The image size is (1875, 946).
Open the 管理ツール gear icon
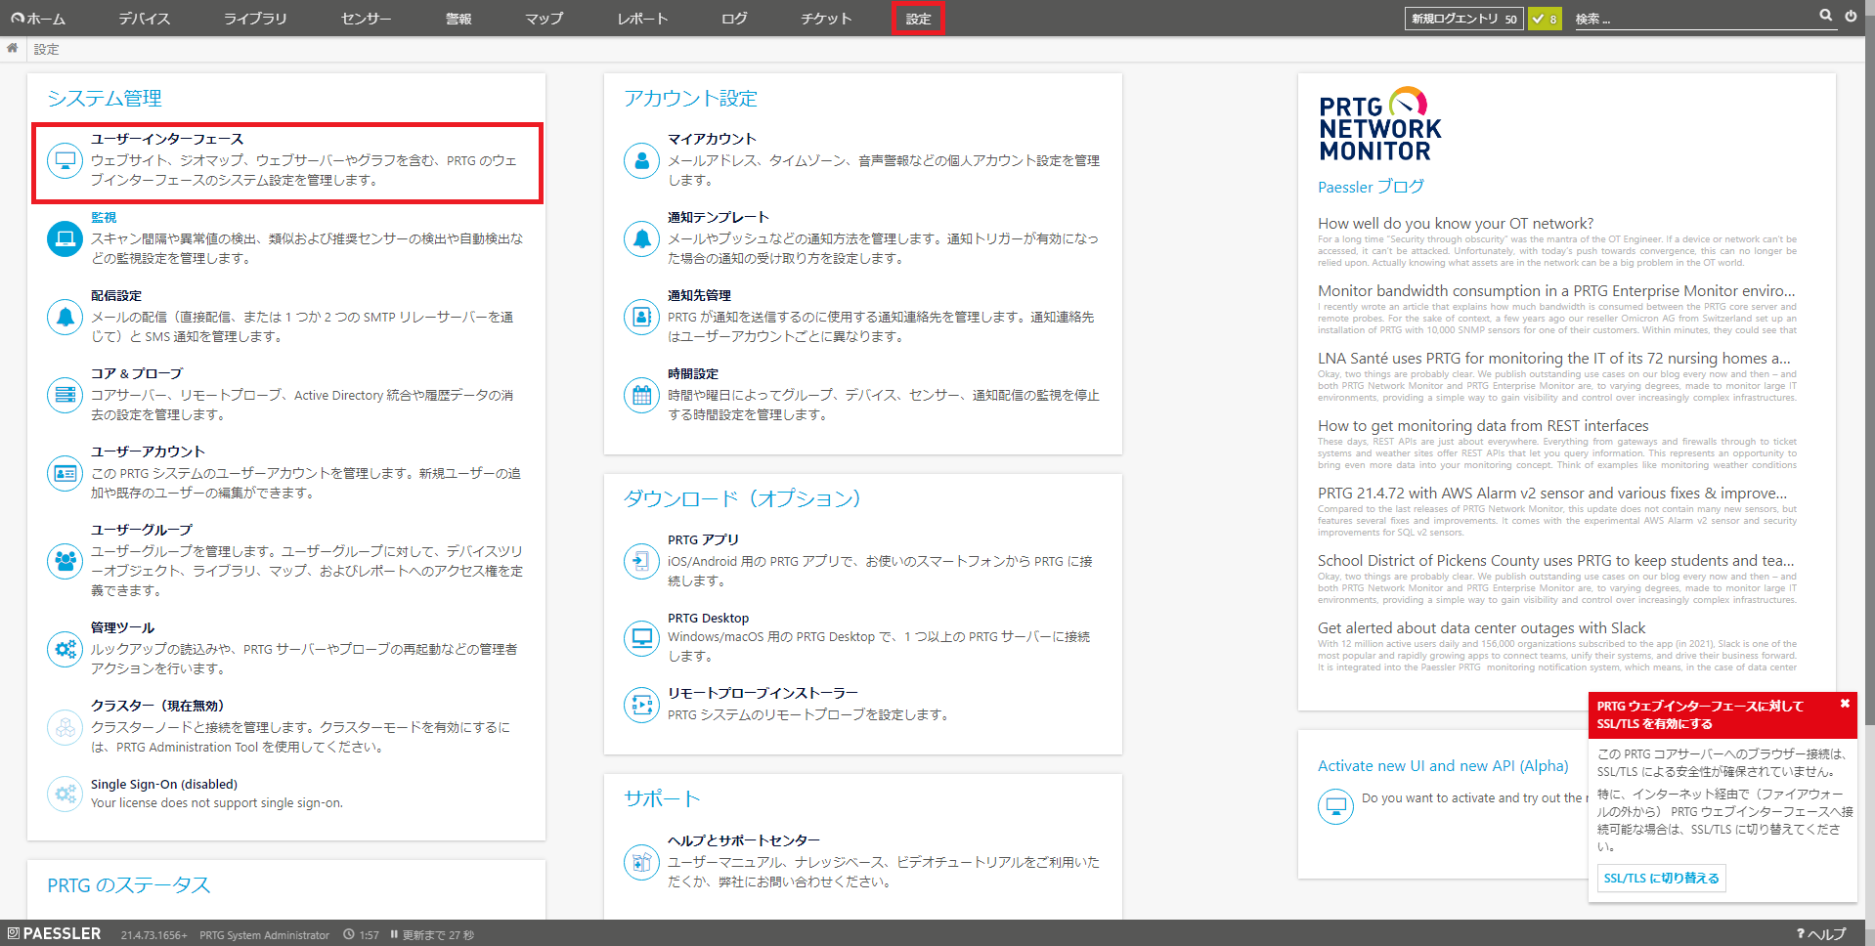point(64,649)
